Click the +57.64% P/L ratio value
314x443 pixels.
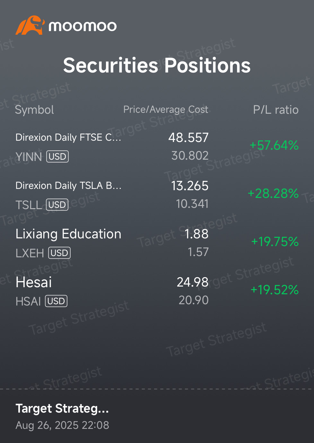coord(274,145)
